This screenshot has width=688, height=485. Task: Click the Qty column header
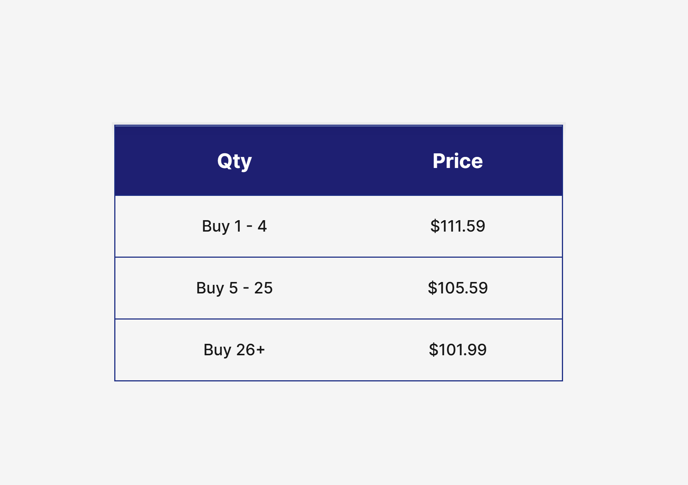tap(234, 161)
